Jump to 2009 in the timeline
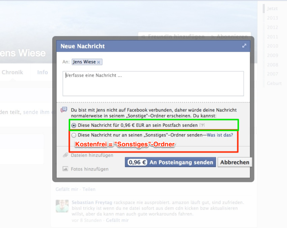The height and width of the screenshot is (228, 287). click(x=272, y=55)
